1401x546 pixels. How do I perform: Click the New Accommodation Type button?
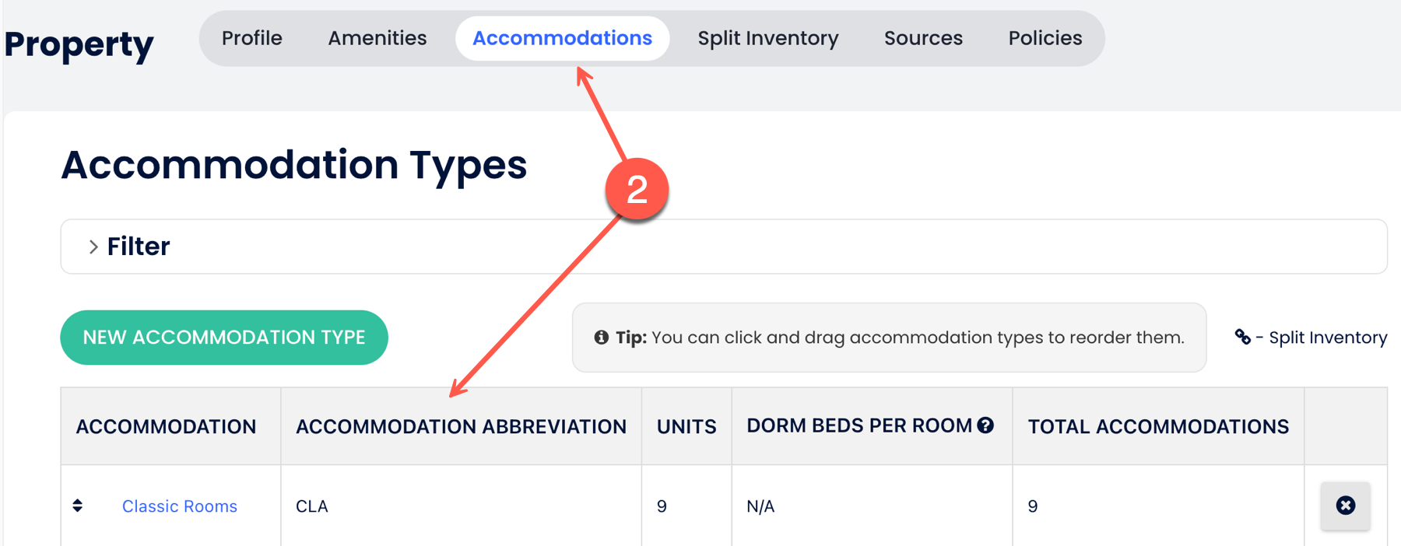tap(224, 337)
